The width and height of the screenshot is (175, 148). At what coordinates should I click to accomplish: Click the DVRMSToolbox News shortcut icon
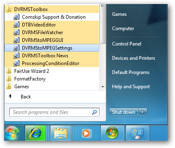tap(17, 56)
